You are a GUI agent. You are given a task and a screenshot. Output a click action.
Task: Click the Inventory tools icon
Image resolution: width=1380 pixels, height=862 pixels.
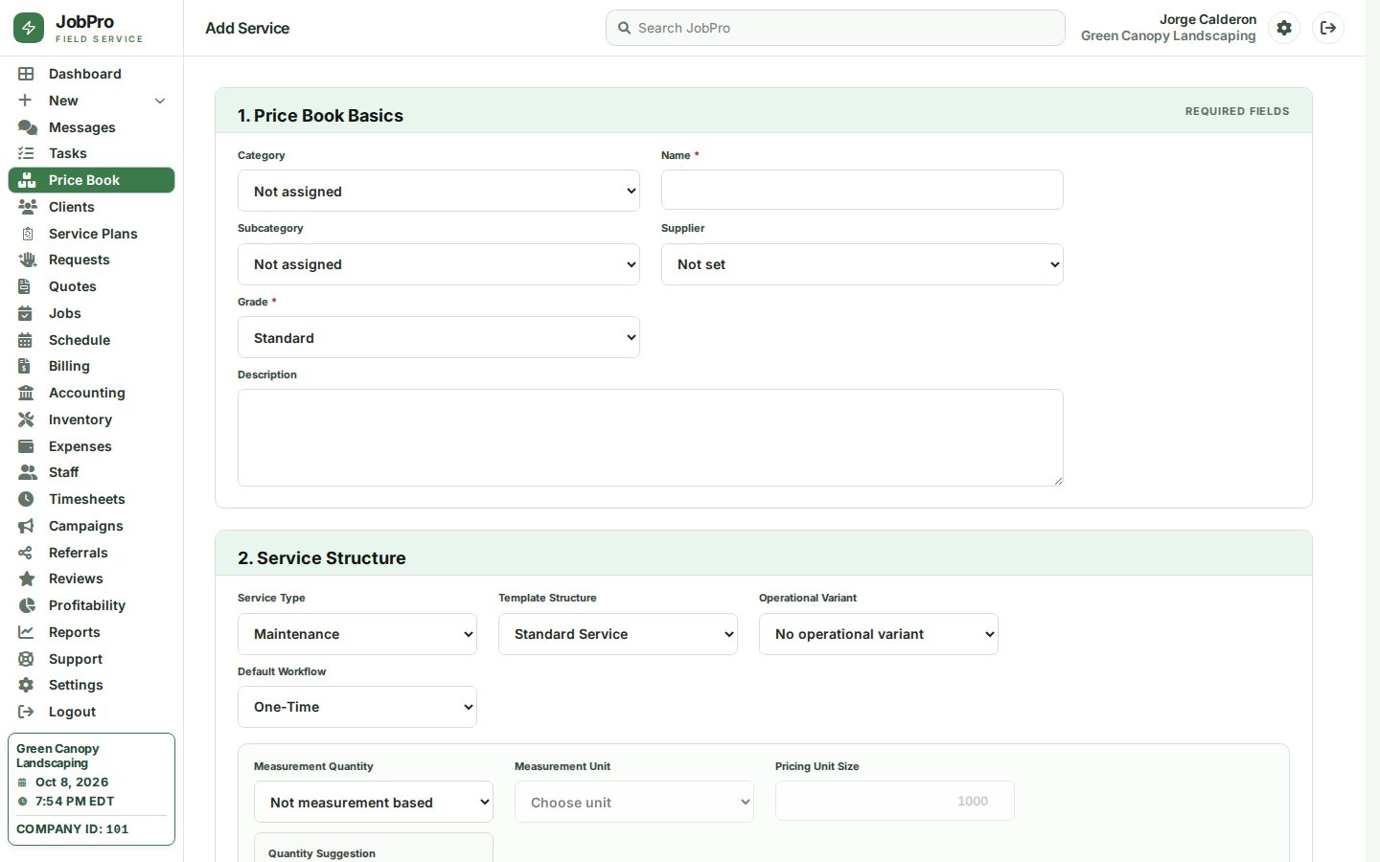(26, 420)
